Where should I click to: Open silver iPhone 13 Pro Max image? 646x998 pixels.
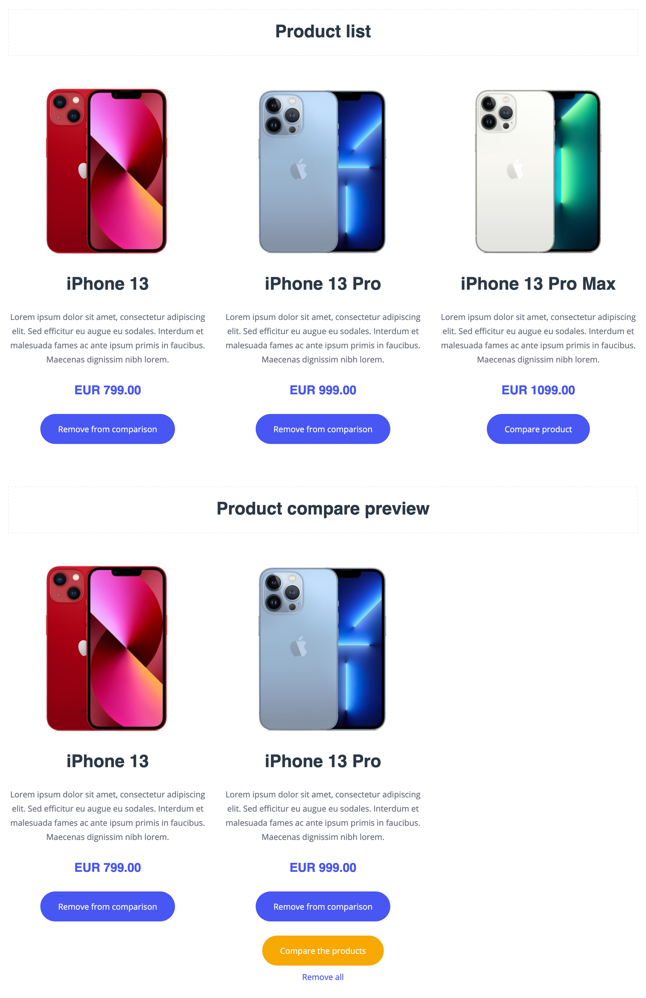(538, 171)
